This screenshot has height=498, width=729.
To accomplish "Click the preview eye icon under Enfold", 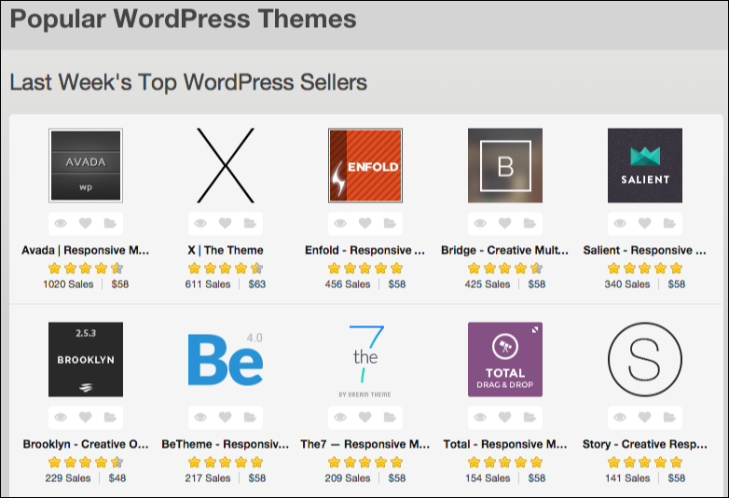I will coord(340,224).
